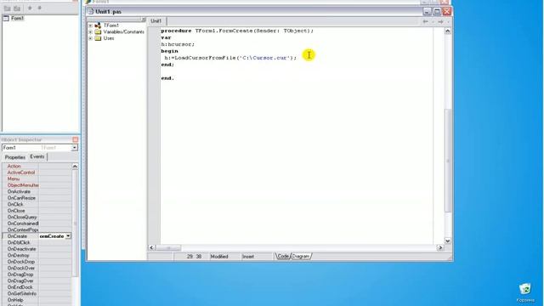Select the OnDockDrop event row
544x306 pixels.
(37, 262)
